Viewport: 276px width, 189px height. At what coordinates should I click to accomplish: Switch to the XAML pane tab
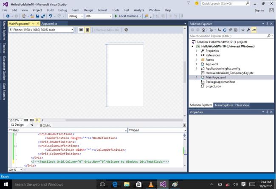(45, 125)
